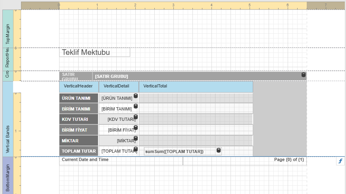Select the ÜRÜN TANIMI header cell
Viewport: 346px width, 194px height.
pos(79,98)
